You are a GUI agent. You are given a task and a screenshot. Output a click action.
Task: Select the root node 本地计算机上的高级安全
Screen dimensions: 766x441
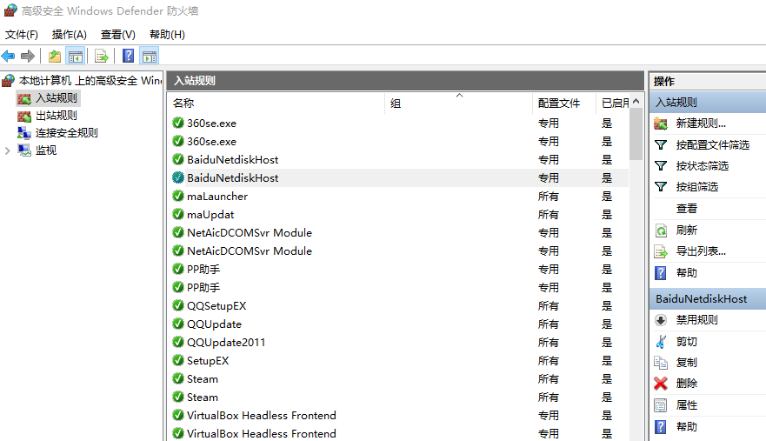(82, 81)
